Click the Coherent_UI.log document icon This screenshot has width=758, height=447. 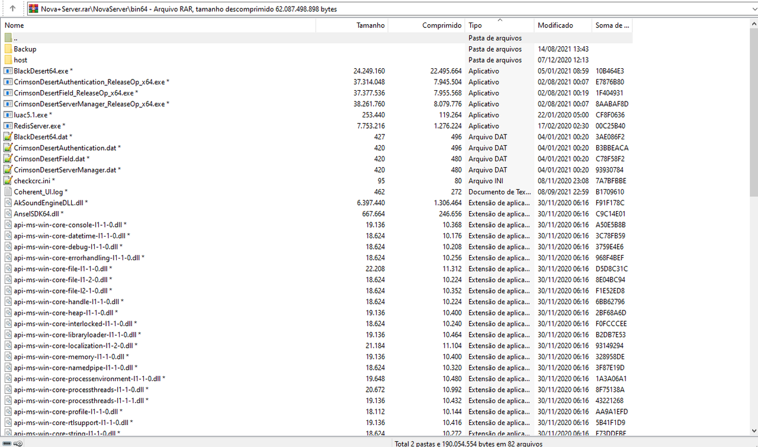[8, 191]
